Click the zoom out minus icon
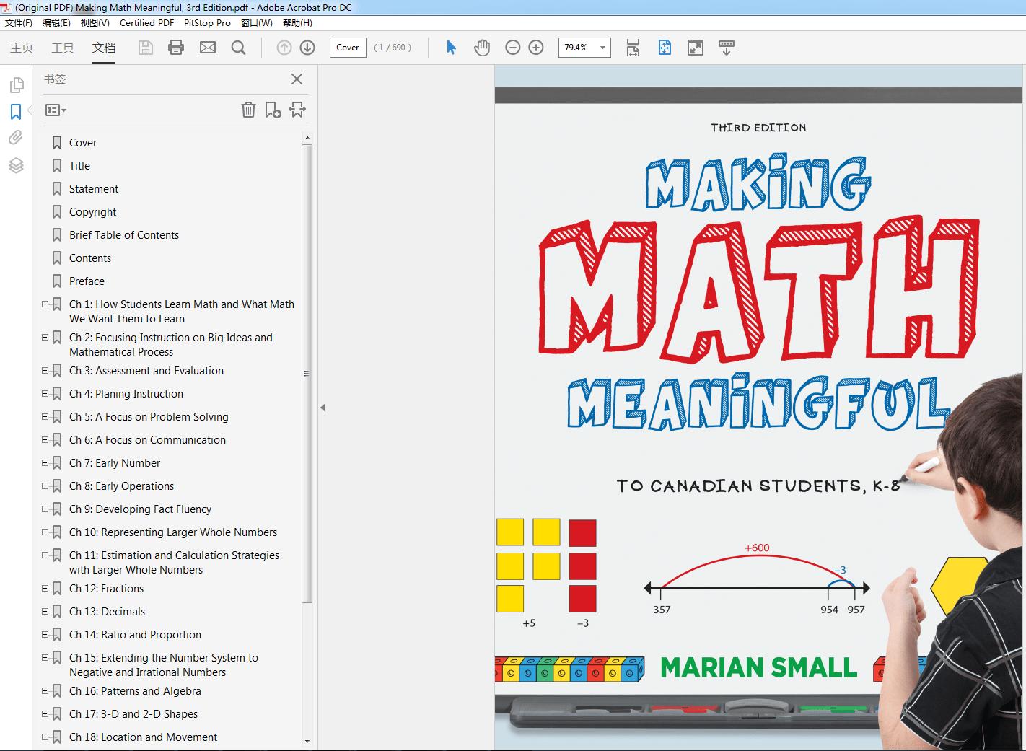Viewport: 1026px width, 751px height. [513, 48]
